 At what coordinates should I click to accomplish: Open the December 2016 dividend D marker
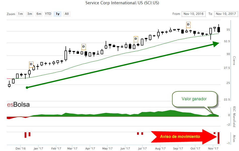point(31,65)
